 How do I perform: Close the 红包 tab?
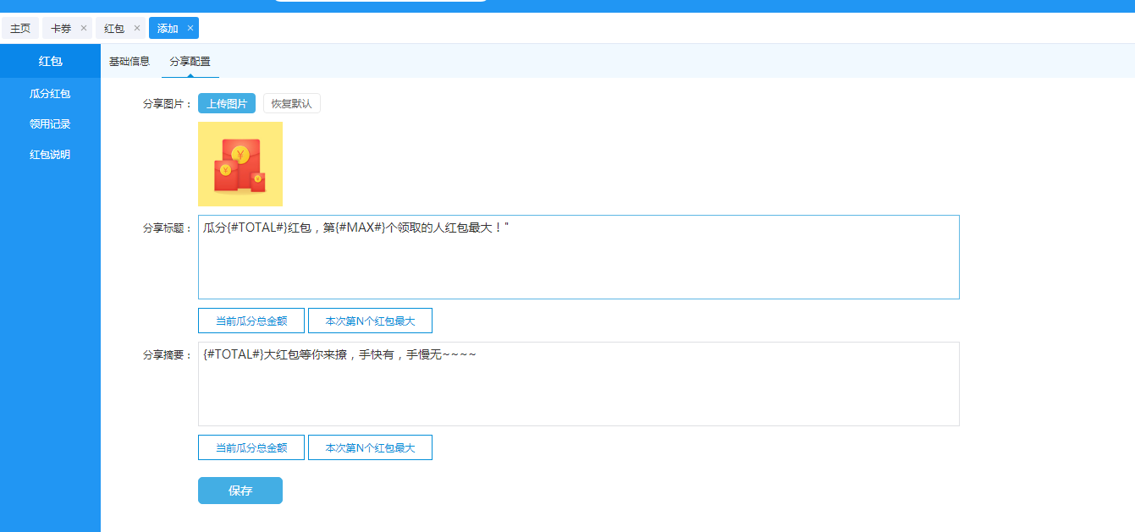point(137,28)
